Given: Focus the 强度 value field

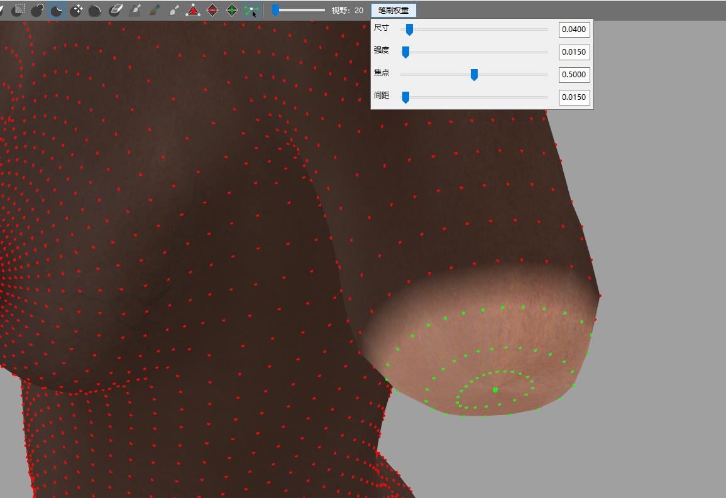Looking at the screenshot, I should (574, 52).
